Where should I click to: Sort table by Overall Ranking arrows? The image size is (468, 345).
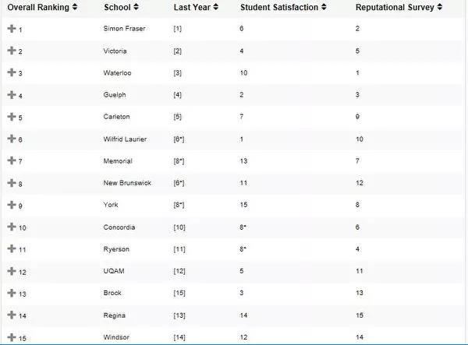(75, 7)
